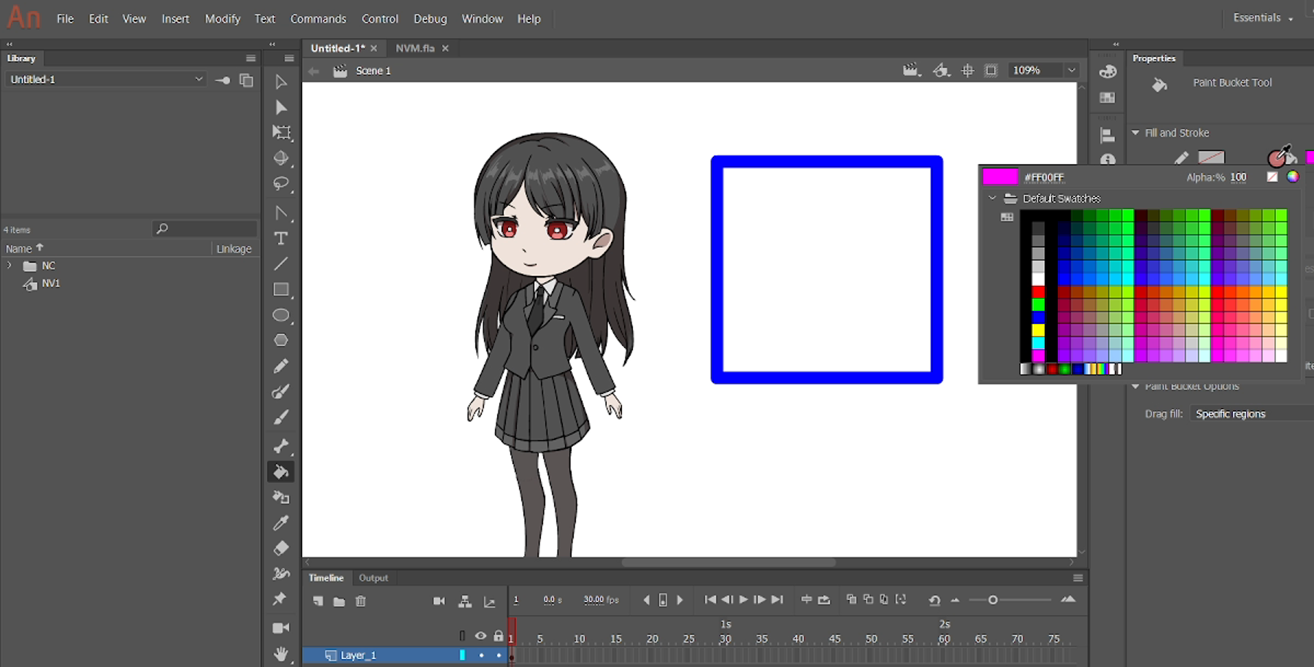Play the timeline animation

click(x=743, y=600)
